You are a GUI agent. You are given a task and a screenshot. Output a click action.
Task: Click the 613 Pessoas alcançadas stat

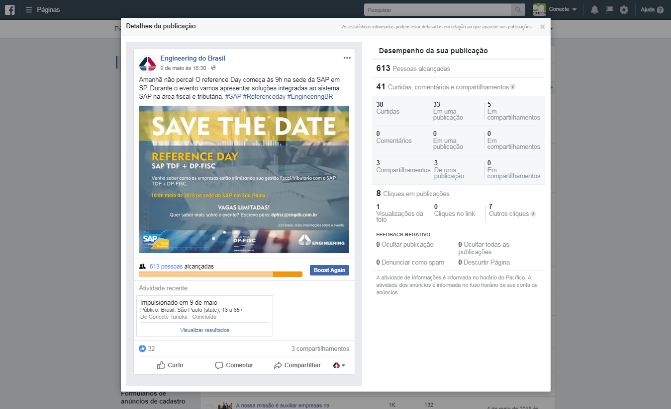[x=413, y=68]
